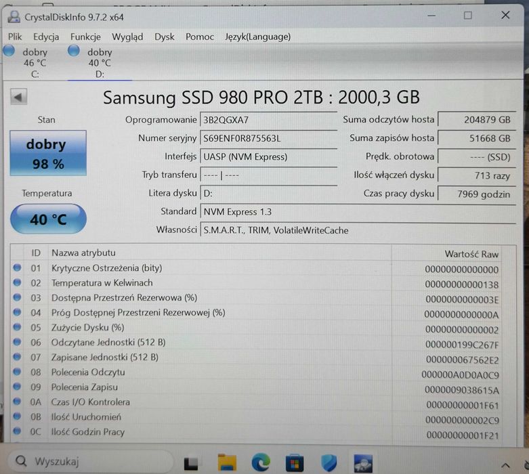Viewport: 529px width, 474px height.
Task: Open the Pomoc menu
Action: tap(199, 37)
